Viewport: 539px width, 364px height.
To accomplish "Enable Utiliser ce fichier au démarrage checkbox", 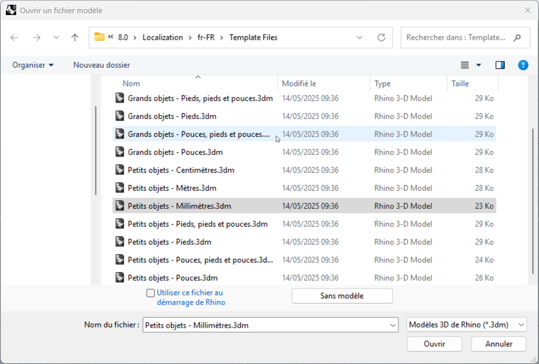I will (x=151, y=293).
